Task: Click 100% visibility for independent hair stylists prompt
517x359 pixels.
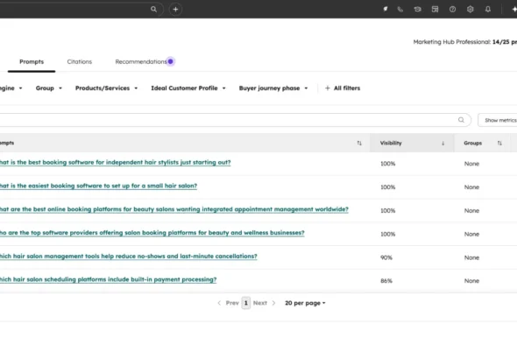Action: (x=387, y=164)
